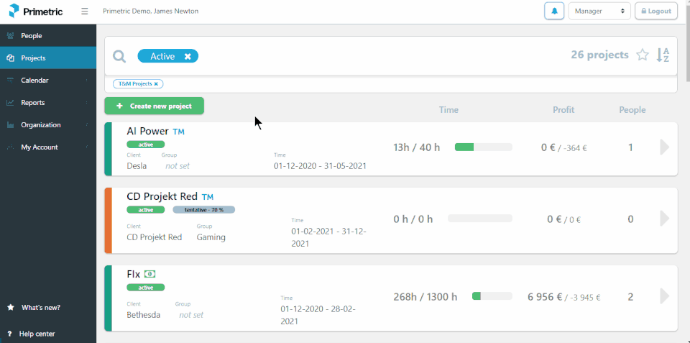Screen dimensions: 690x343
Task: Click the favorites star icon
Action: [643, 55]
